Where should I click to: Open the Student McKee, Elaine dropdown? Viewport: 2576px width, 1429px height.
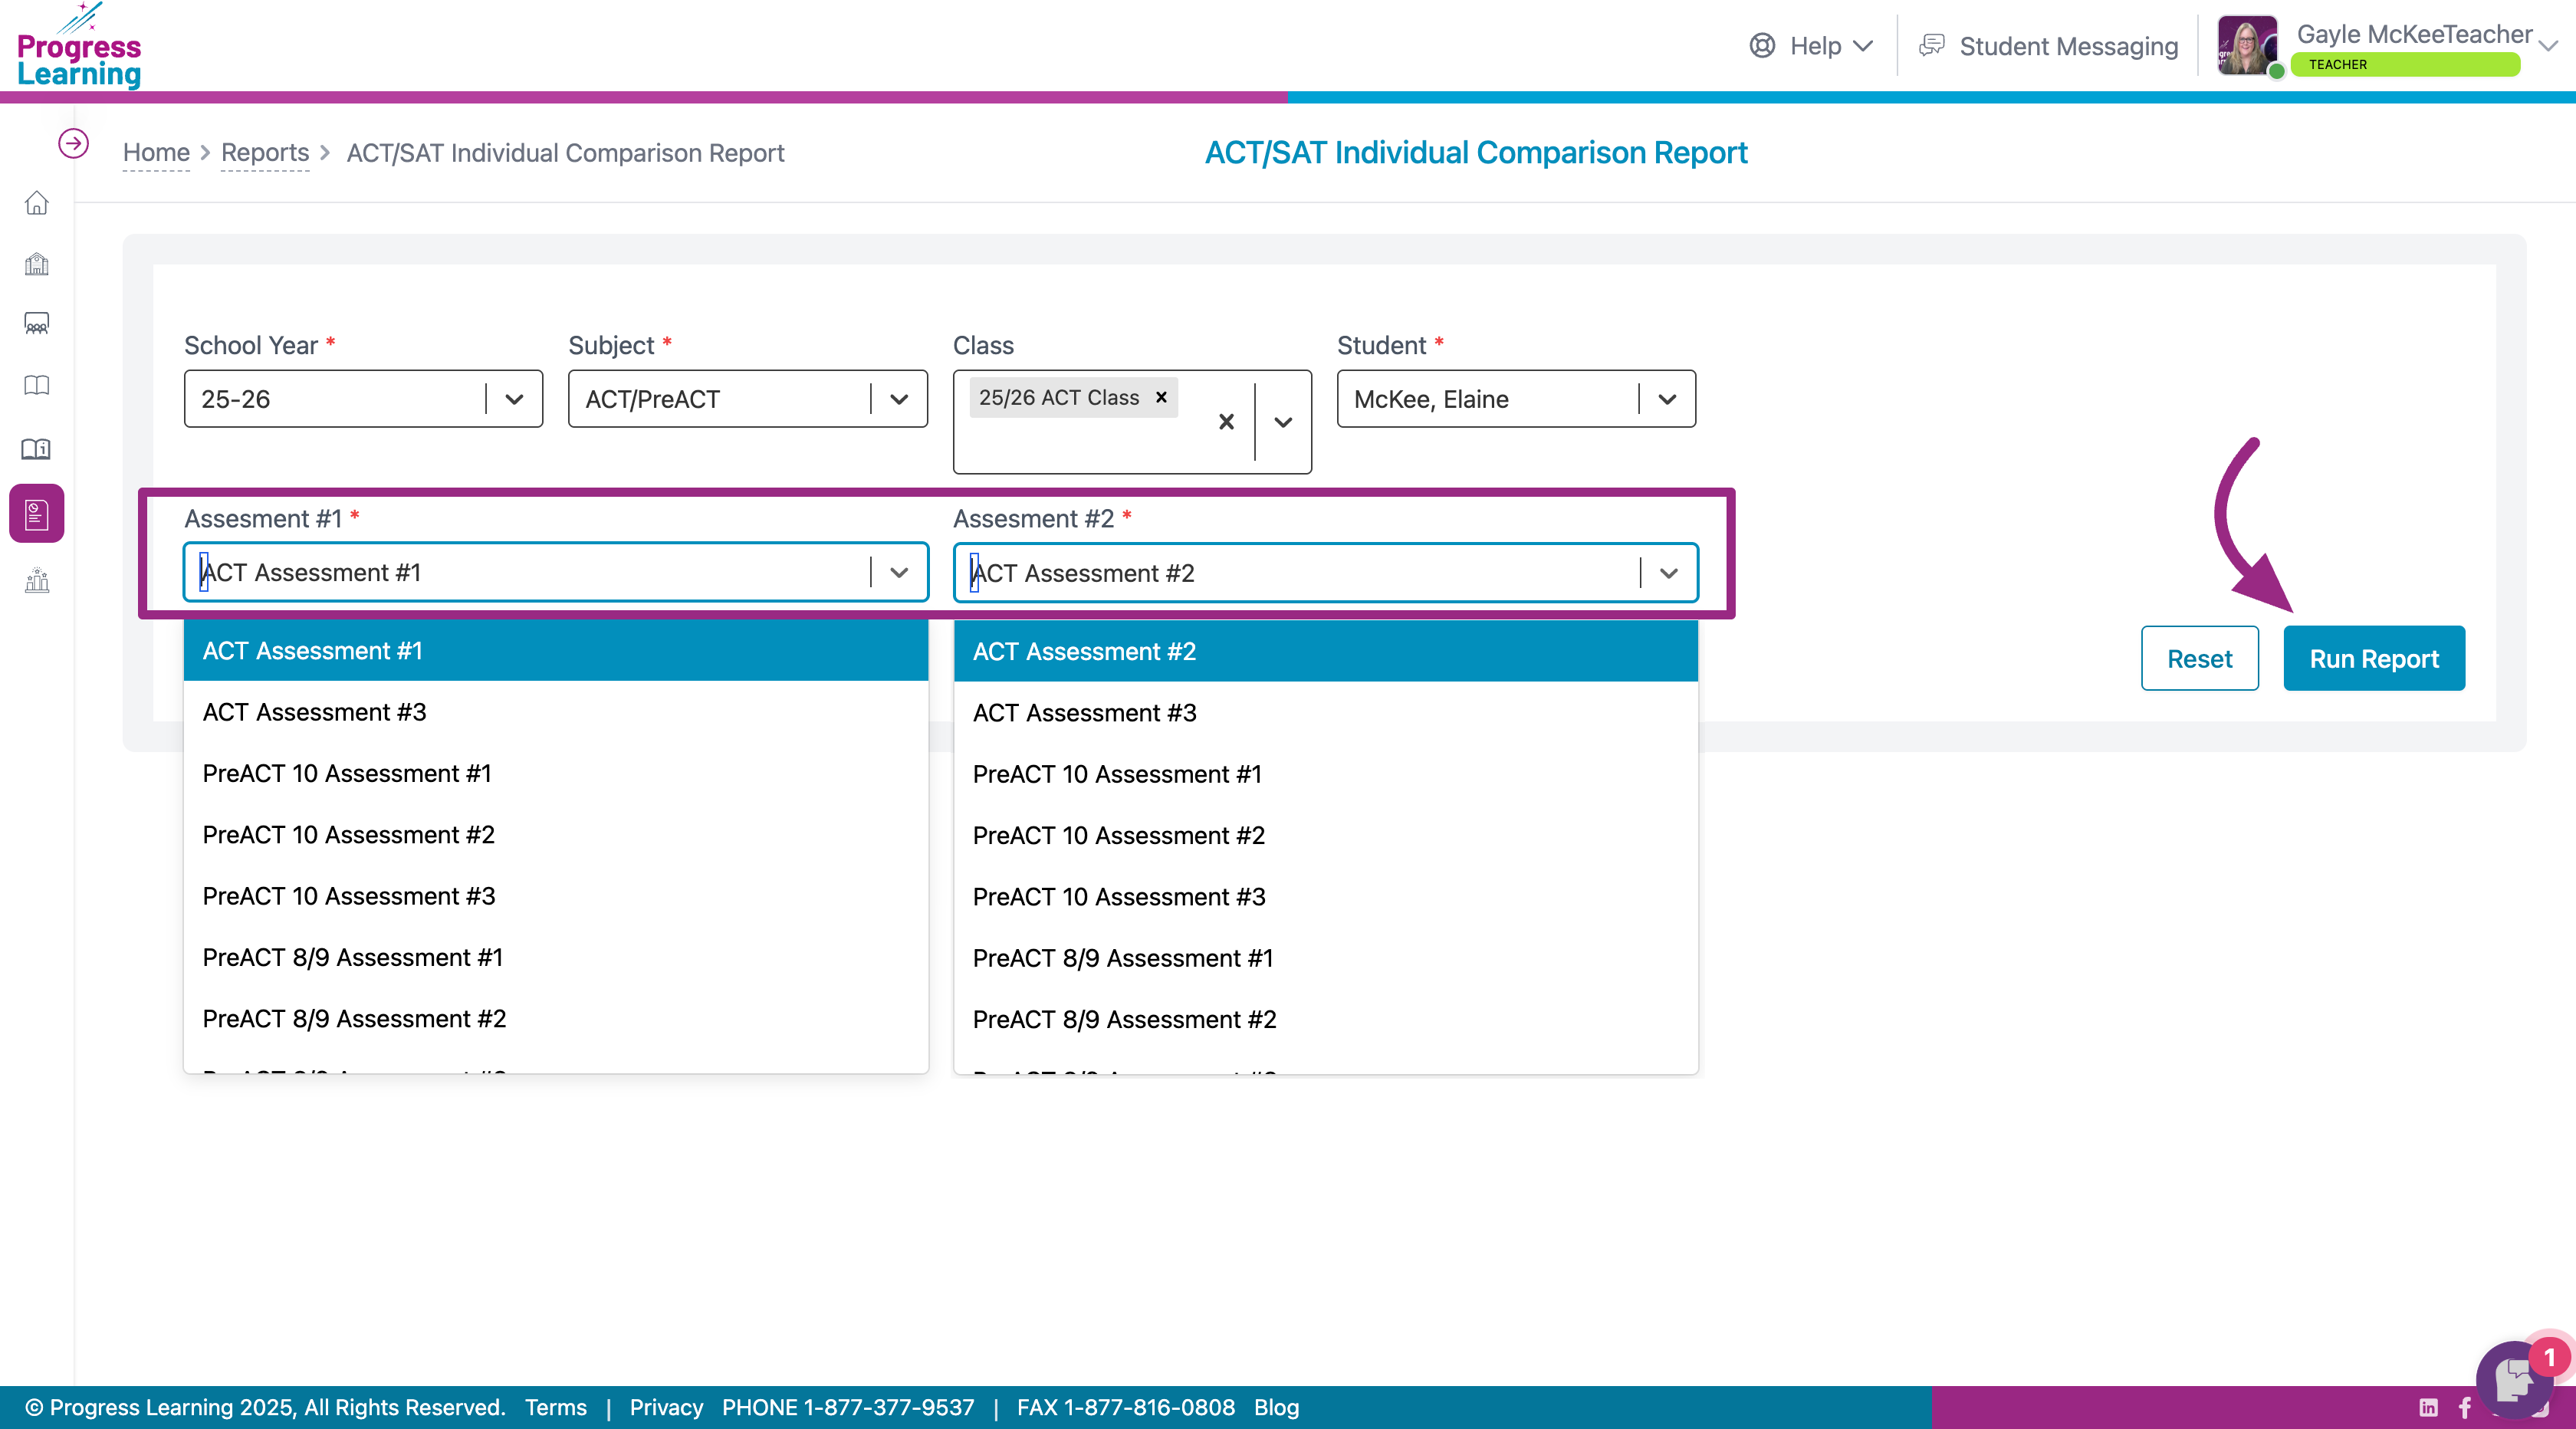pyautogui.click(x=1515, y=399)
